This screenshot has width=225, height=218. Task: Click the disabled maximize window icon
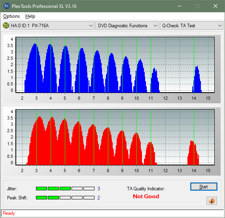tap(197, 6)
